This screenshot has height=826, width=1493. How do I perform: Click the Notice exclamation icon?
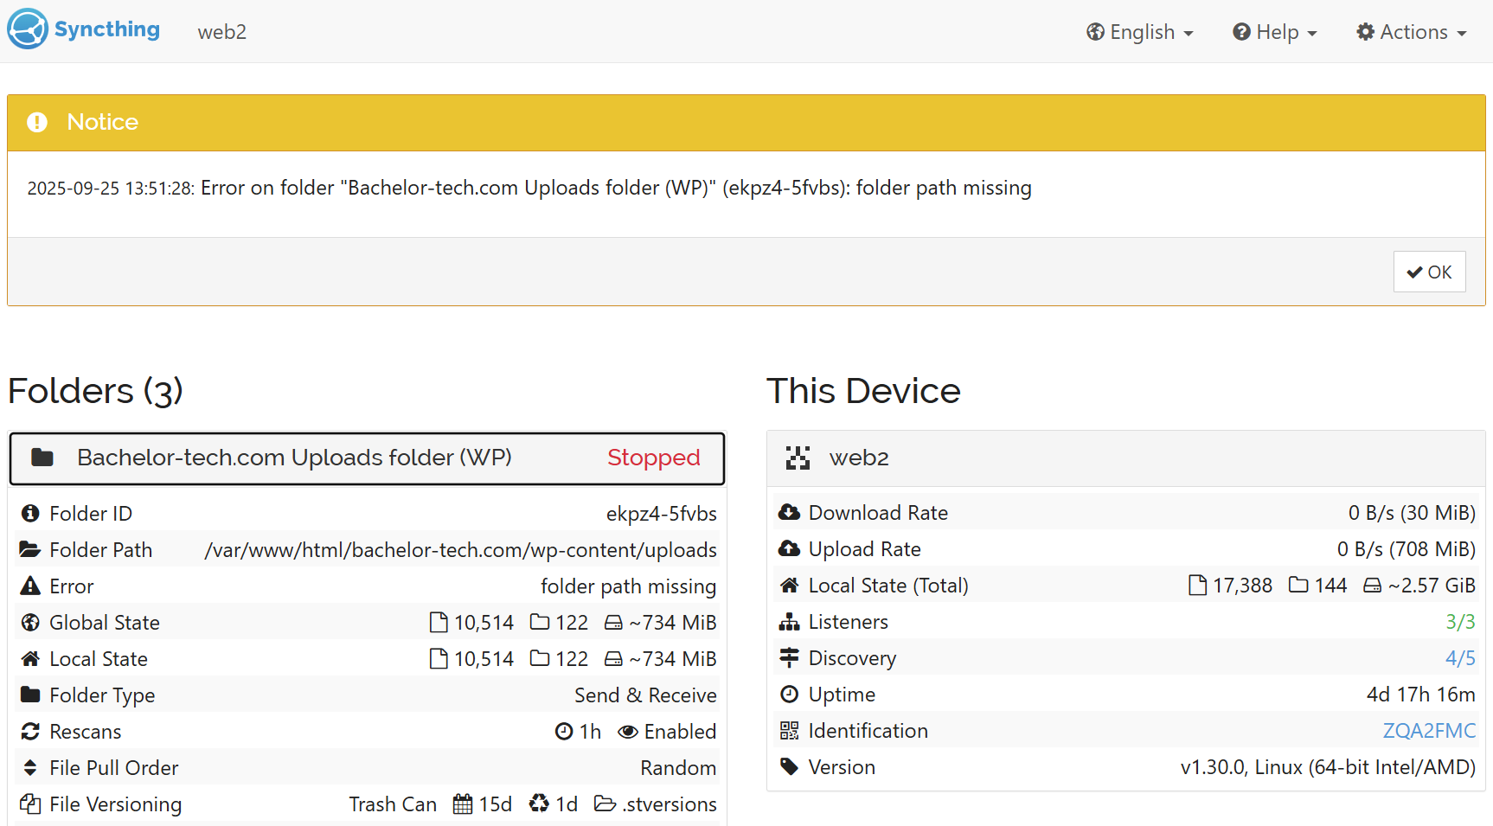point(37,122)
